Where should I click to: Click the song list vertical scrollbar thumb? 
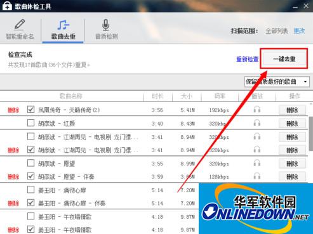coord(311,133)
